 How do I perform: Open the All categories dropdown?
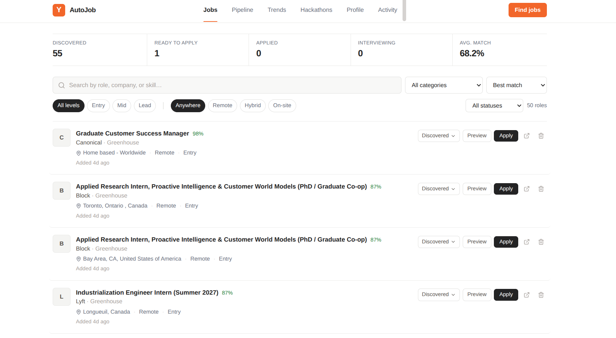444,85
